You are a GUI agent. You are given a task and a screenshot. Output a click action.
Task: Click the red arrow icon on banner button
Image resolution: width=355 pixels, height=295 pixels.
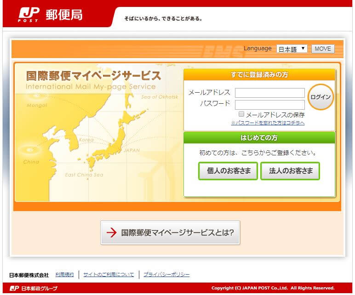tap(111, 232)
